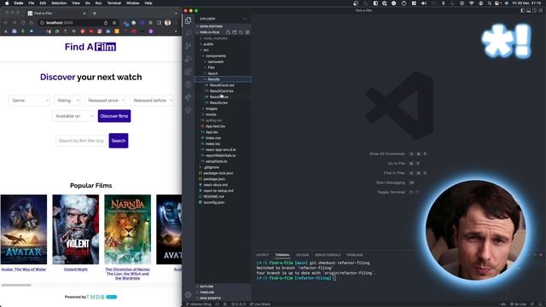Open the Apple menu
The height and width of the screenshot is (307, 546).
(x=7, y=3)
